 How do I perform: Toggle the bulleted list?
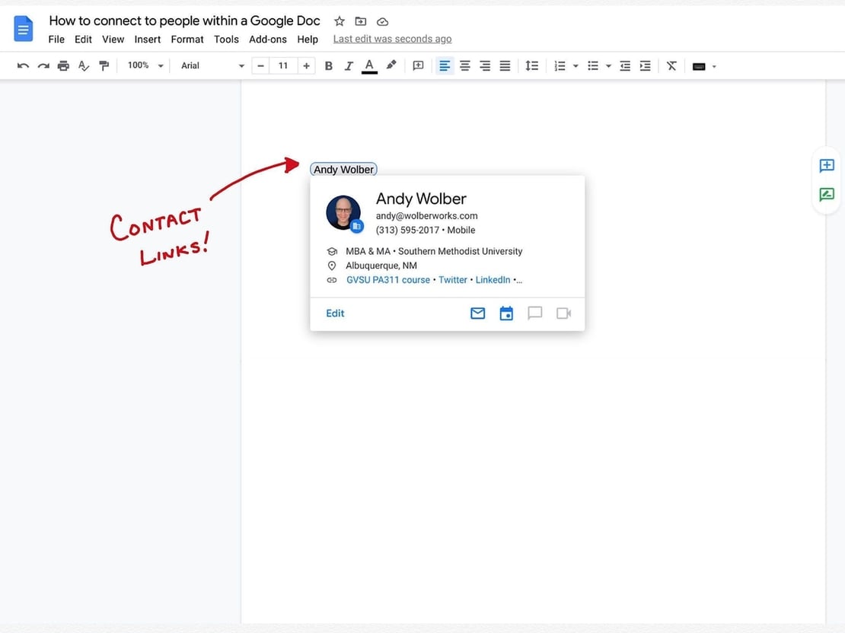coord(593,65)
